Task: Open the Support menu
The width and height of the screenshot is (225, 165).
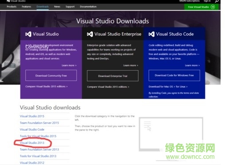Action: [70, 7]
